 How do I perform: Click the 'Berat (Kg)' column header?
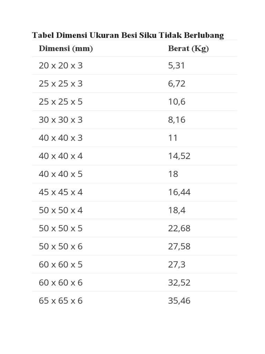[x=188, y=48]
